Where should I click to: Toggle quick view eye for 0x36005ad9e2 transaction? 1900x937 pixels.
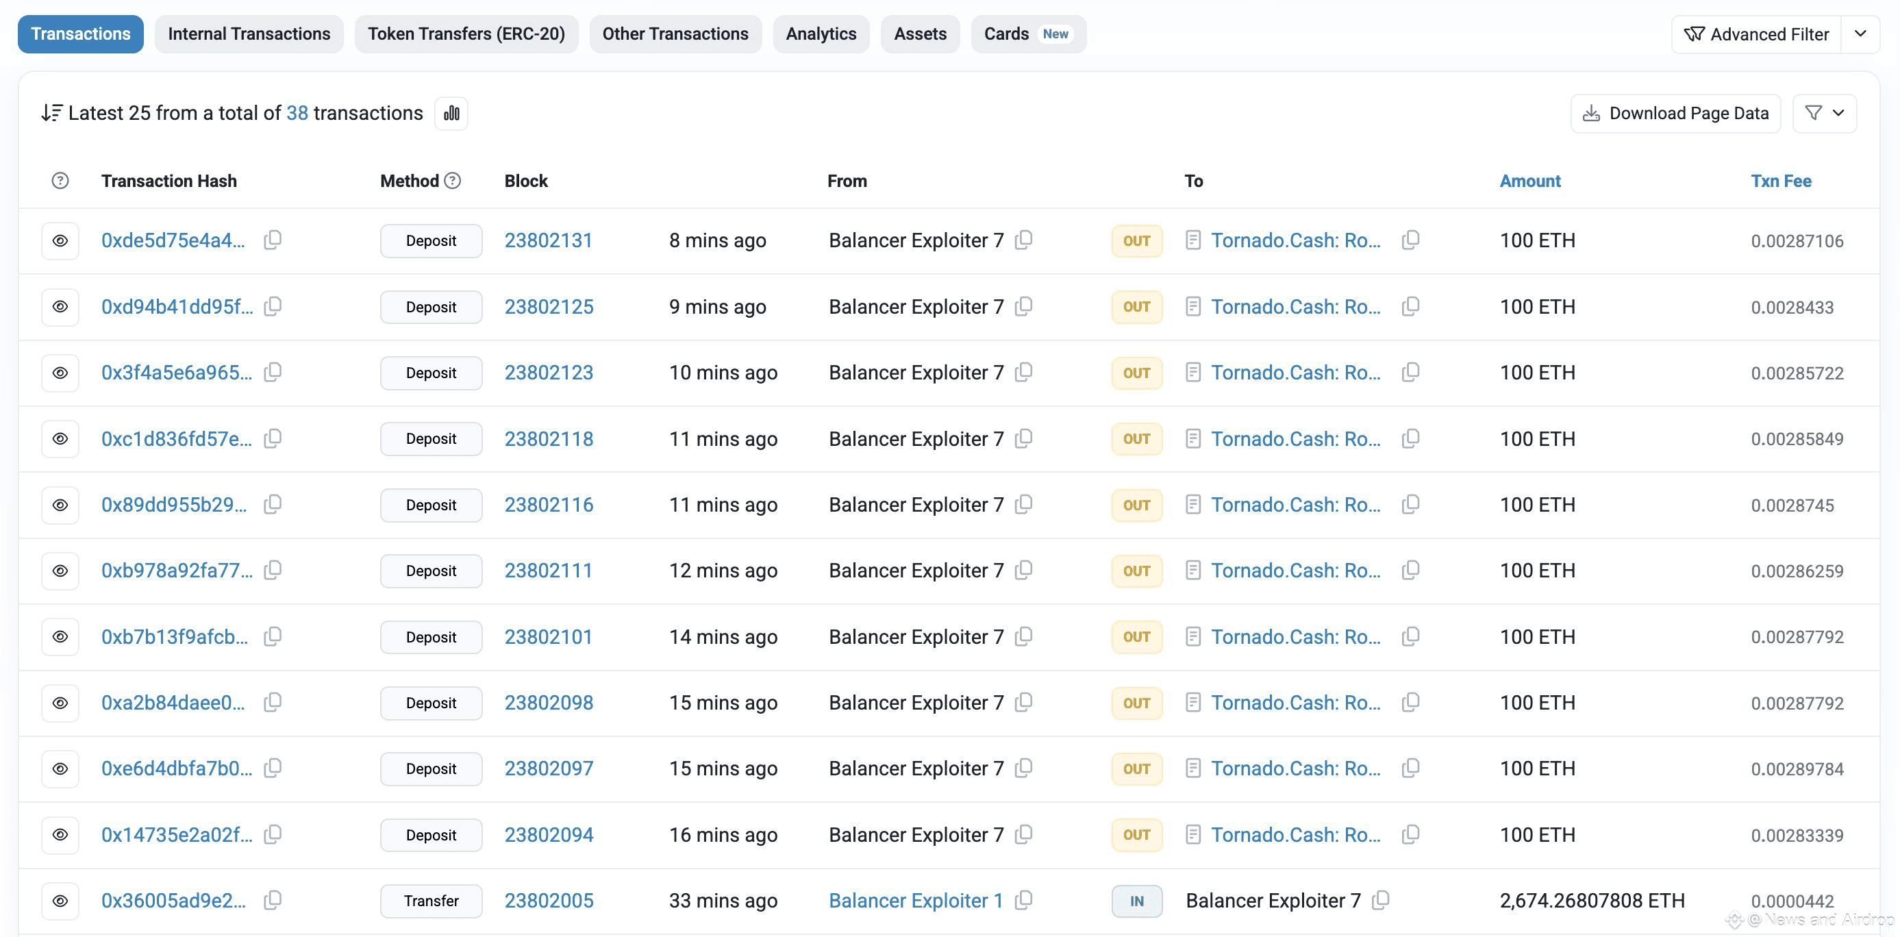click(x=60, y=901)
